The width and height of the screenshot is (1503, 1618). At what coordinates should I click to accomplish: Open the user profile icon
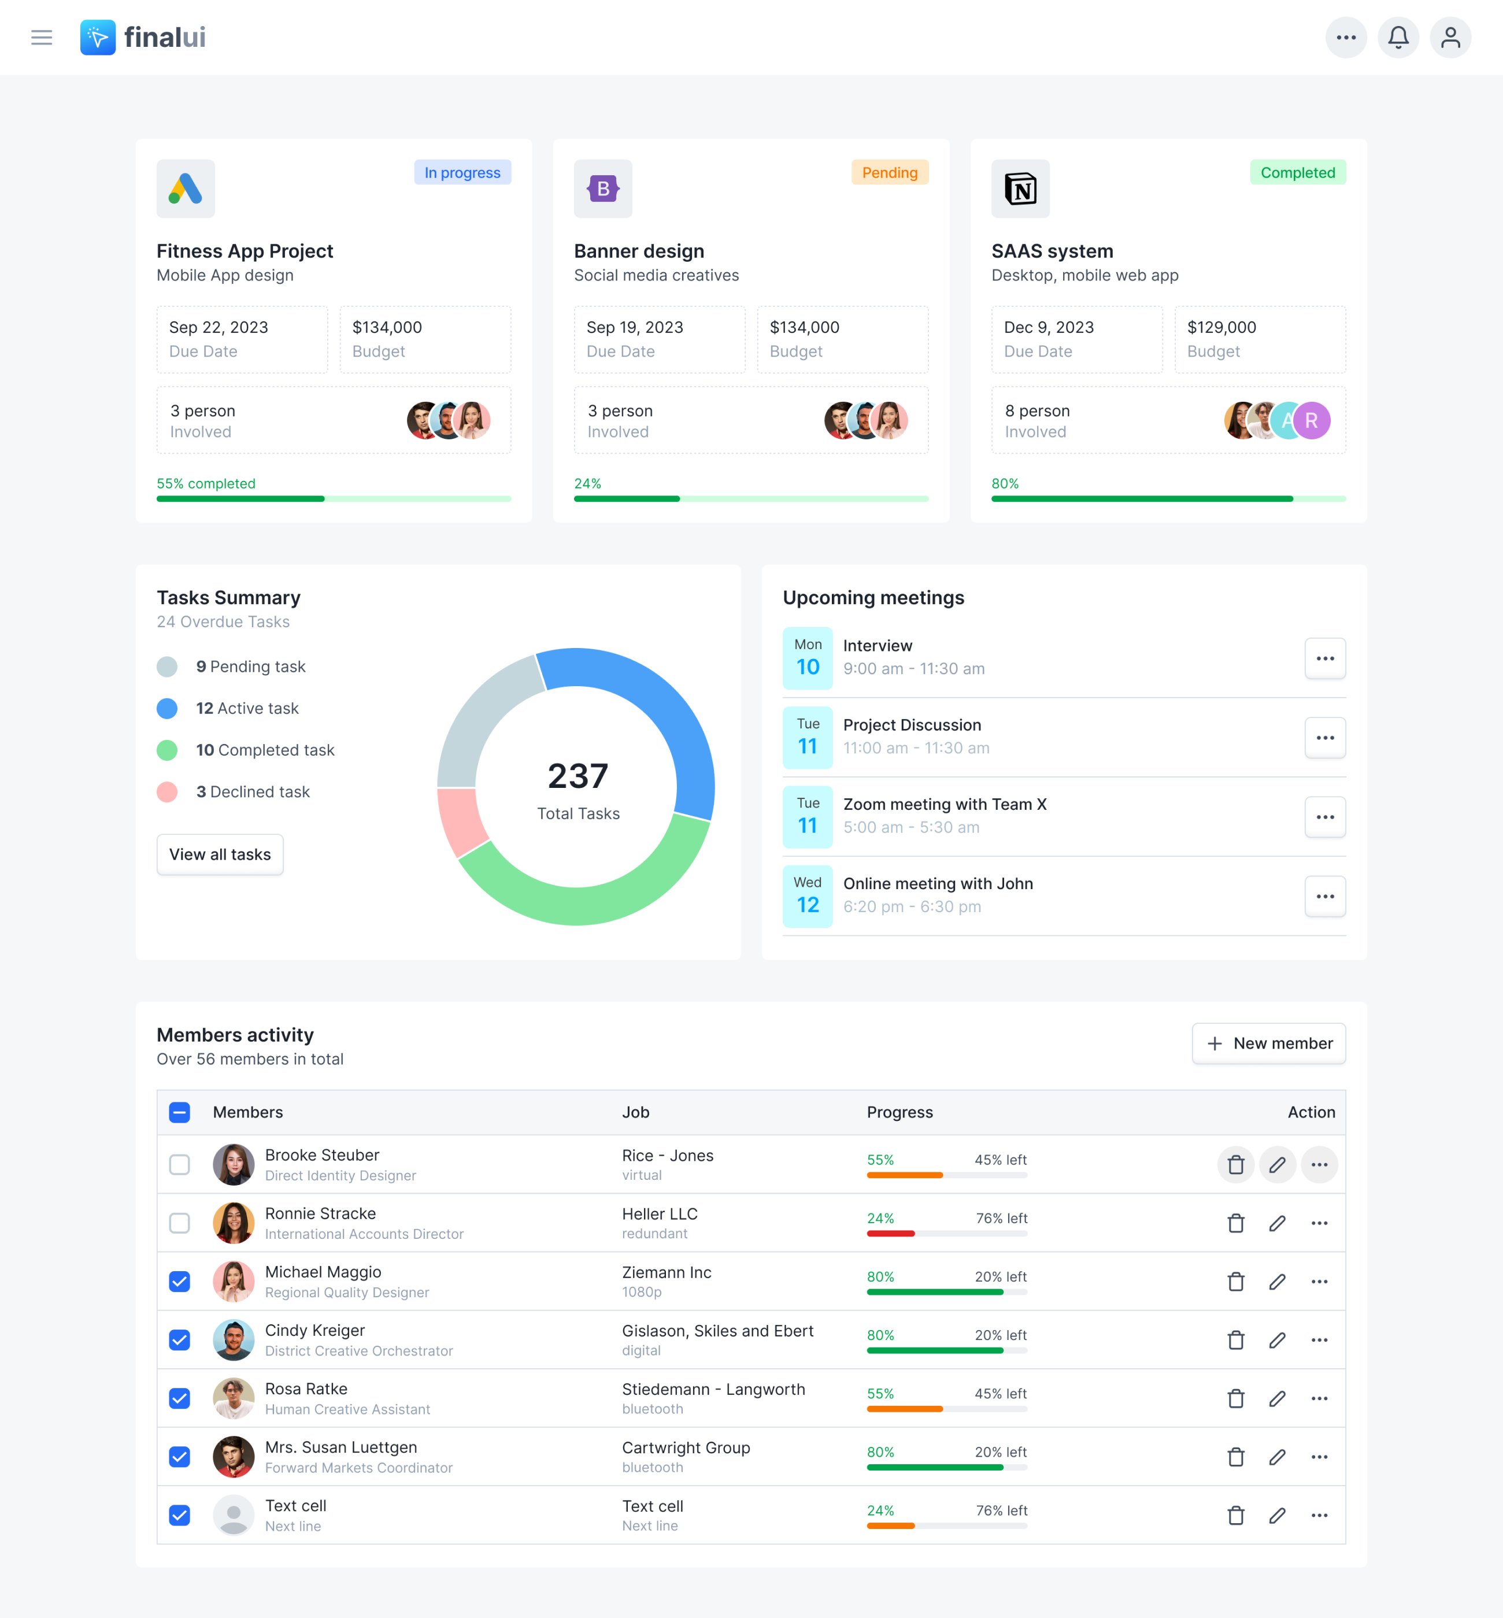pyautogui.click(x=1451, y=38)
